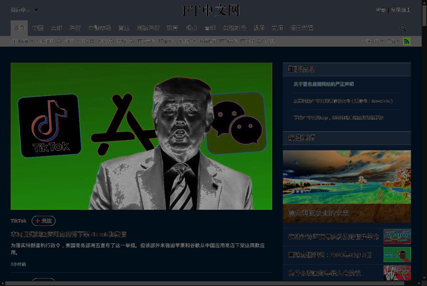Viewport: 427px width, 286px height.
Task: Open the 简体中文 language dropdown
Action: [24, 10]
